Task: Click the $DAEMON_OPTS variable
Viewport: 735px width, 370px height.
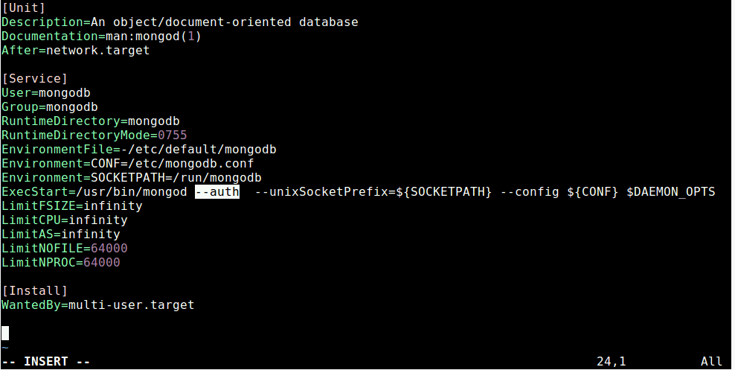Action: [671, 192]
